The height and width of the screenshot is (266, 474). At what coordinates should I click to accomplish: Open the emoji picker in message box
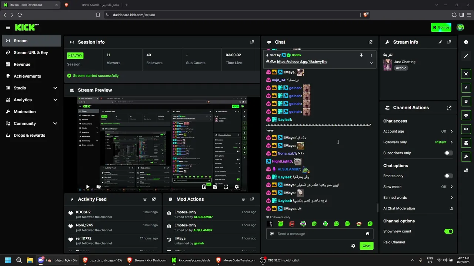tap(367, 233)
